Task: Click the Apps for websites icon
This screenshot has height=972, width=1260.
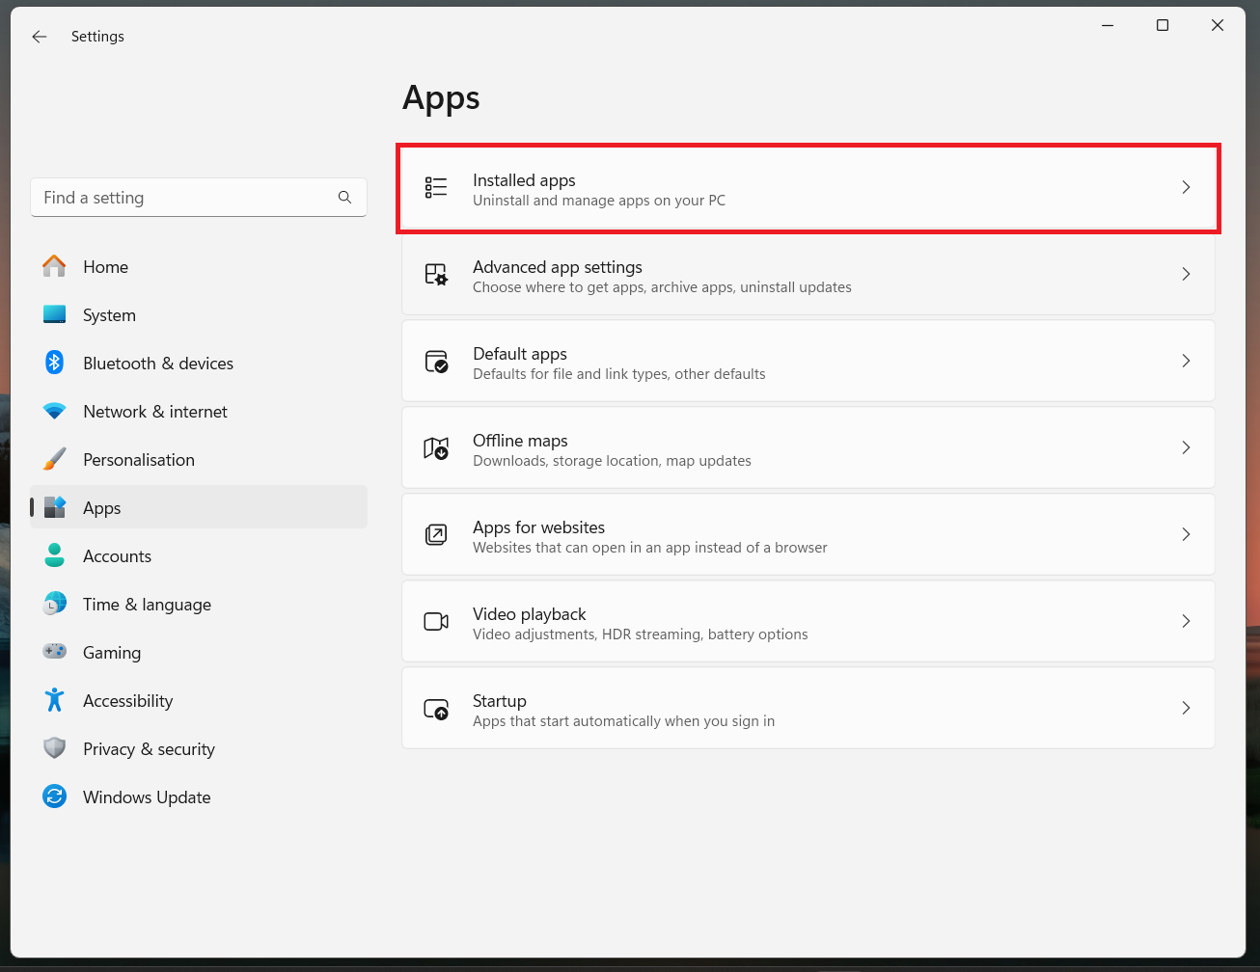Action: click(x=436, y=535)
